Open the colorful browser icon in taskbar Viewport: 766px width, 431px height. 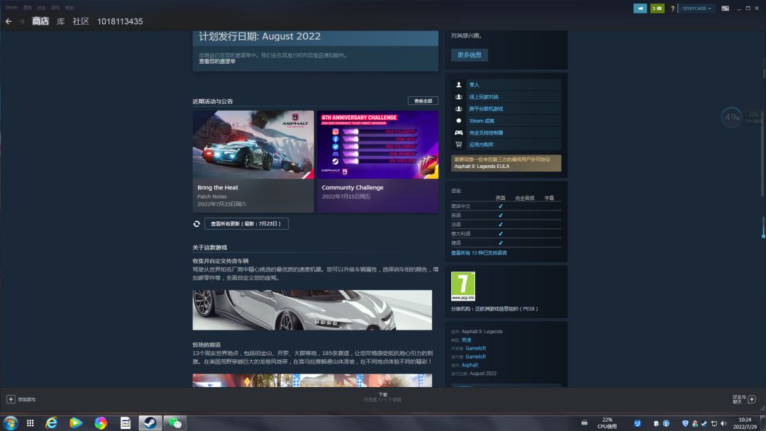click(101, 423)
